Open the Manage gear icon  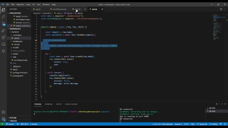3,119
